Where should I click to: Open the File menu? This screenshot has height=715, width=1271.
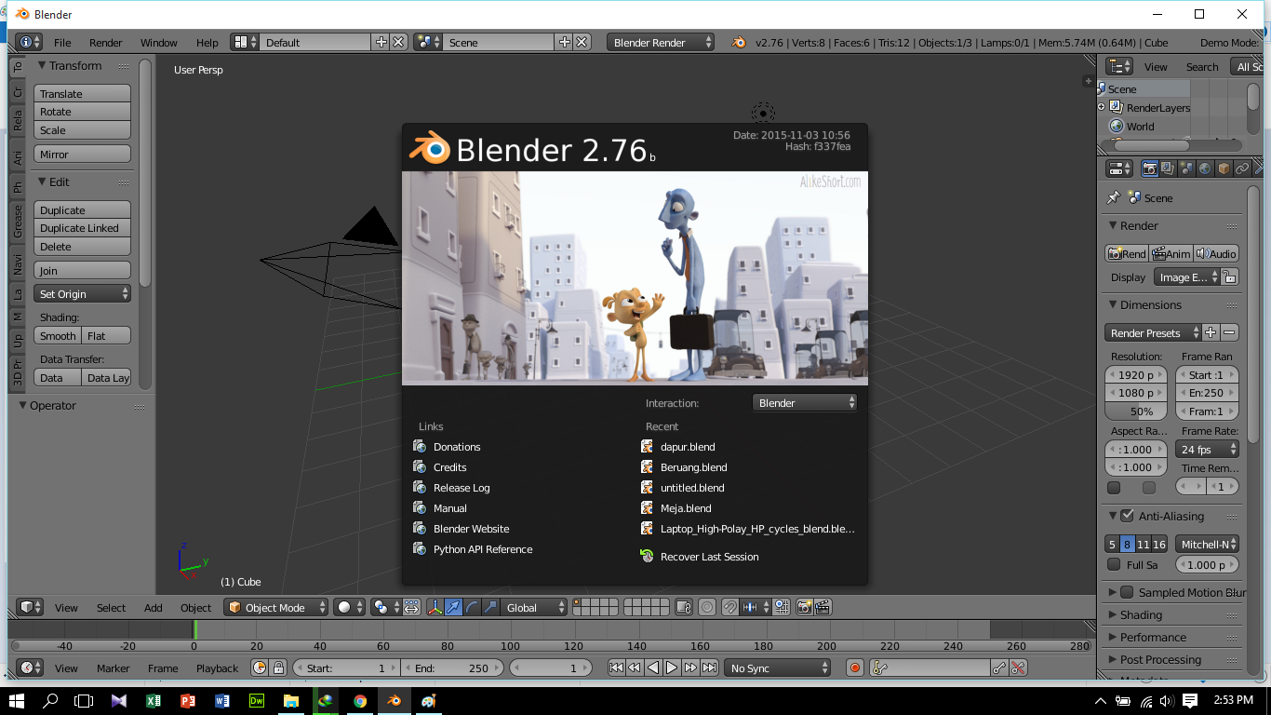click(62, 42)
